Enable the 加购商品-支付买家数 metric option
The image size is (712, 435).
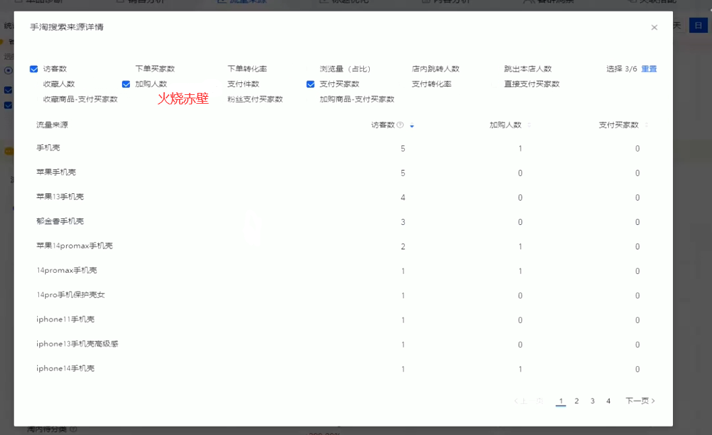pos(356,99)
